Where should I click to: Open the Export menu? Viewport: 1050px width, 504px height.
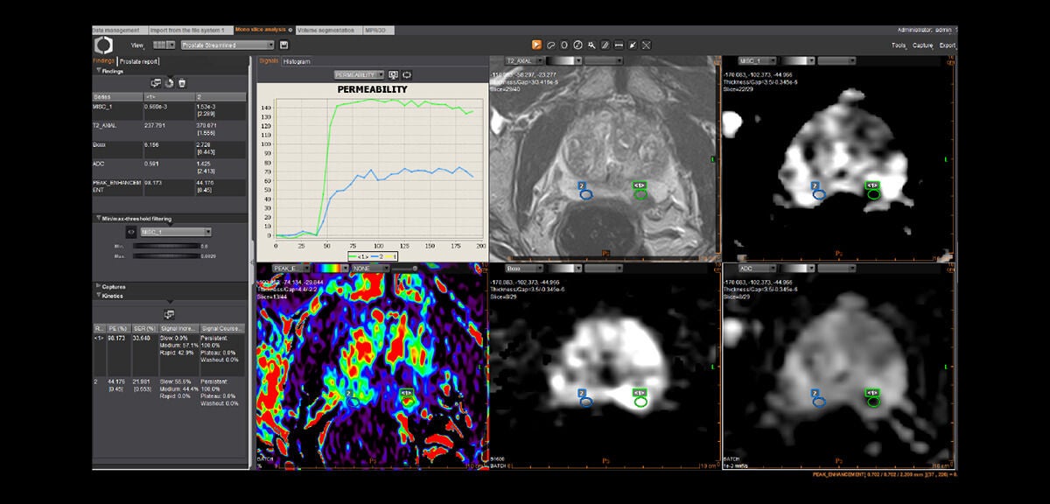point(948,45)
